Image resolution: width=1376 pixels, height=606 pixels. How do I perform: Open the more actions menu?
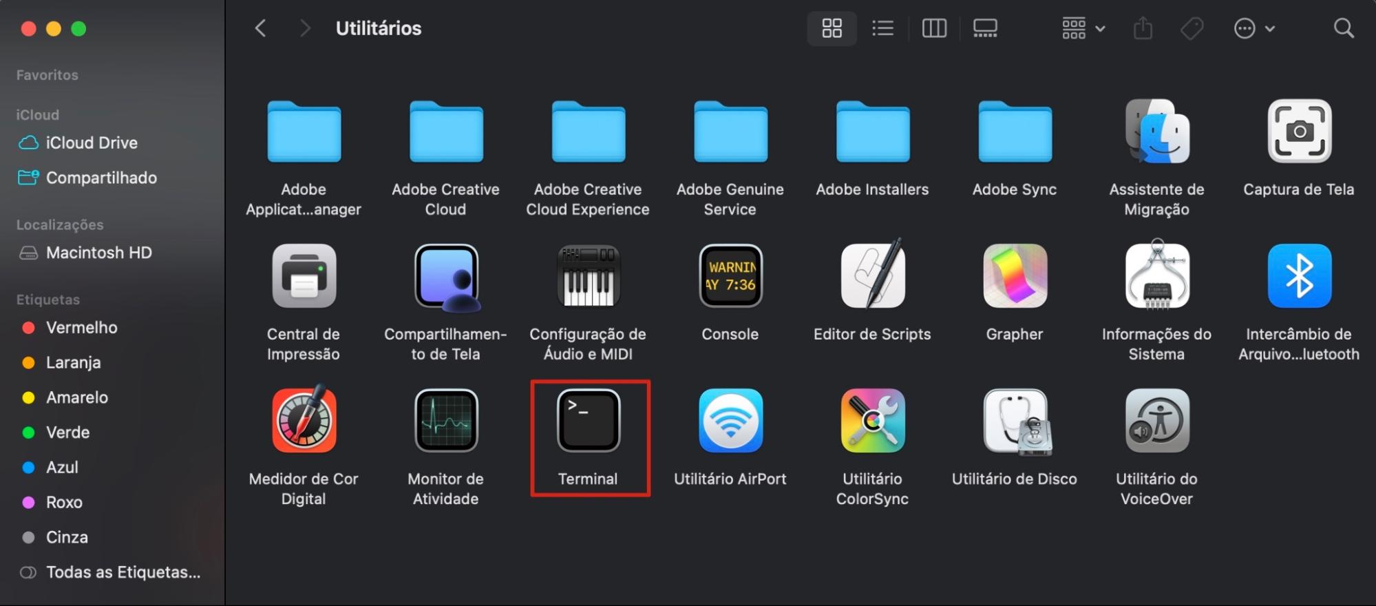click(1254, 28)
